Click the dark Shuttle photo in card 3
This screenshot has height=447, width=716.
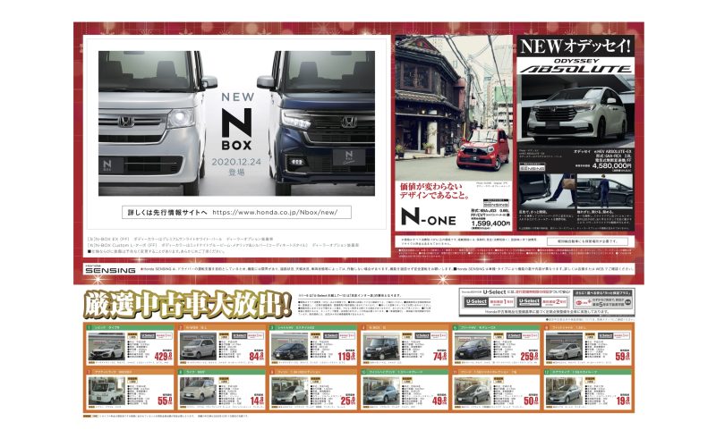pos(289,346)
